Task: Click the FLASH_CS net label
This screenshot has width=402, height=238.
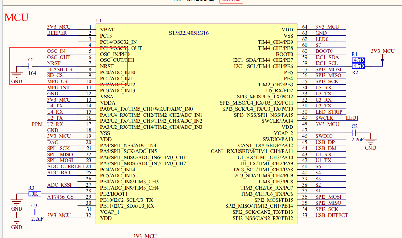Action: (x=60, y=69)
